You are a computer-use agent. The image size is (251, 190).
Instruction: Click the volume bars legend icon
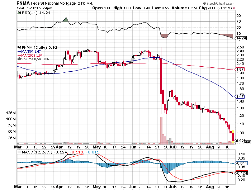(x=19, y=59)
